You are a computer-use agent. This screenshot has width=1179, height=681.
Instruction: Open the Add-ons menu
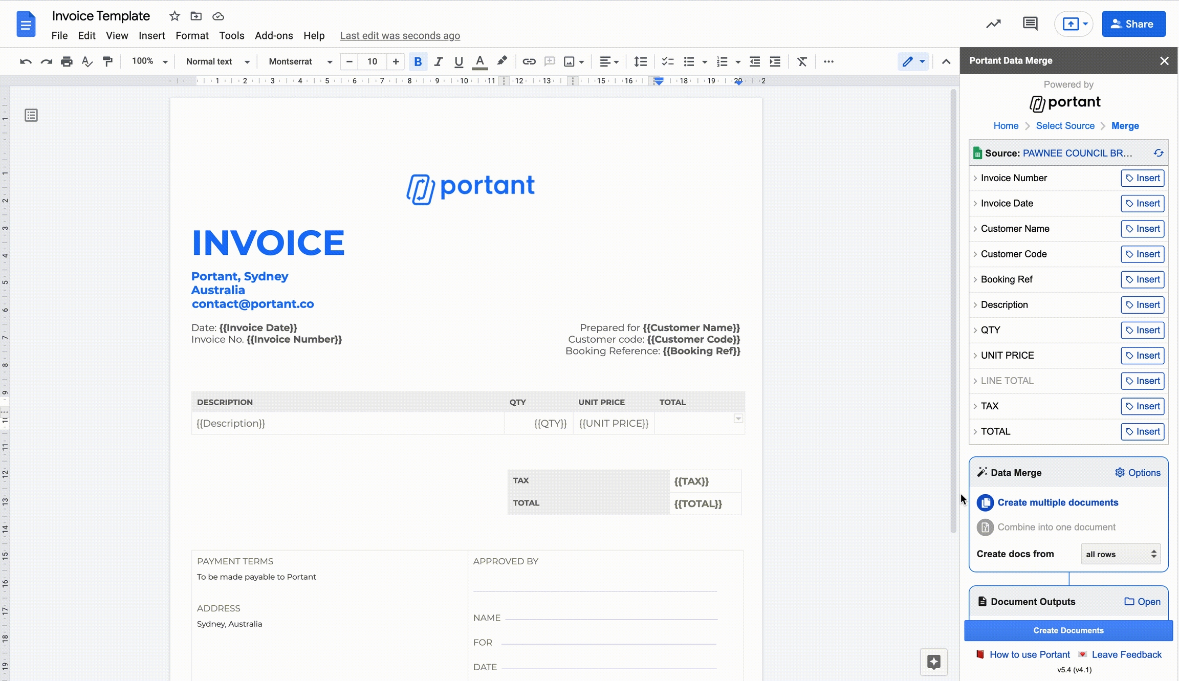click(274, 35)
